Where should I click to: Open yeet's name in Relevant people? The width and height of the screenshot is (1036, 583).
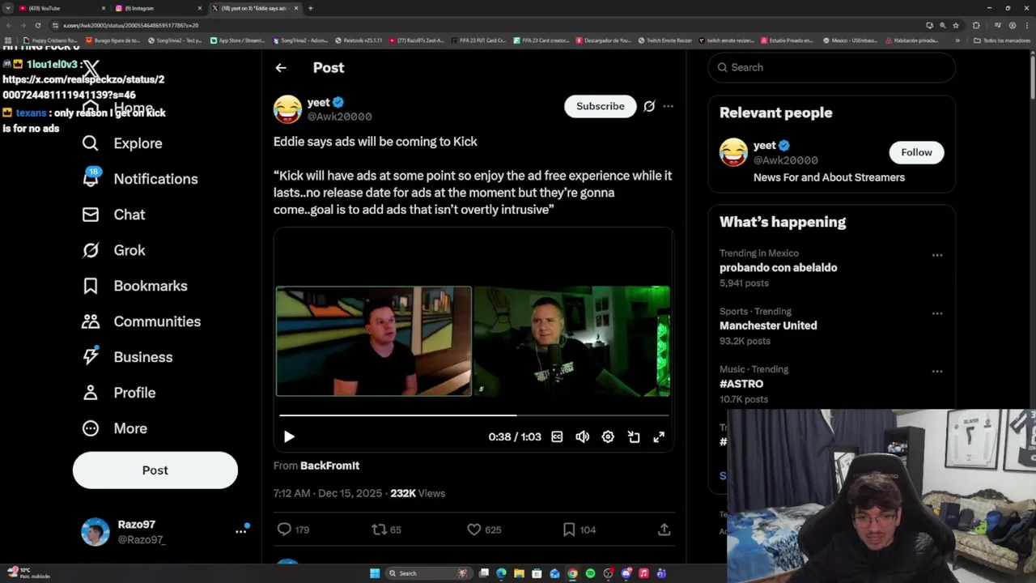point(764,146)
